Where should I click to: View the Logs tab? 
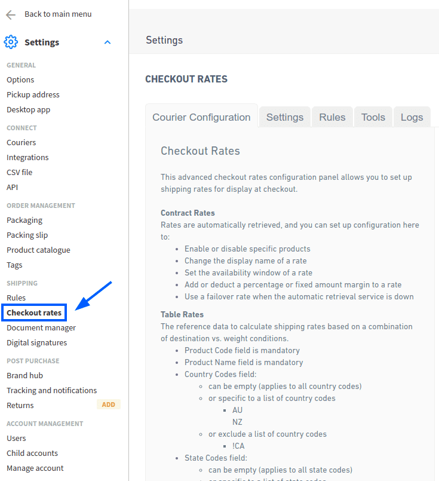[412, 117]
